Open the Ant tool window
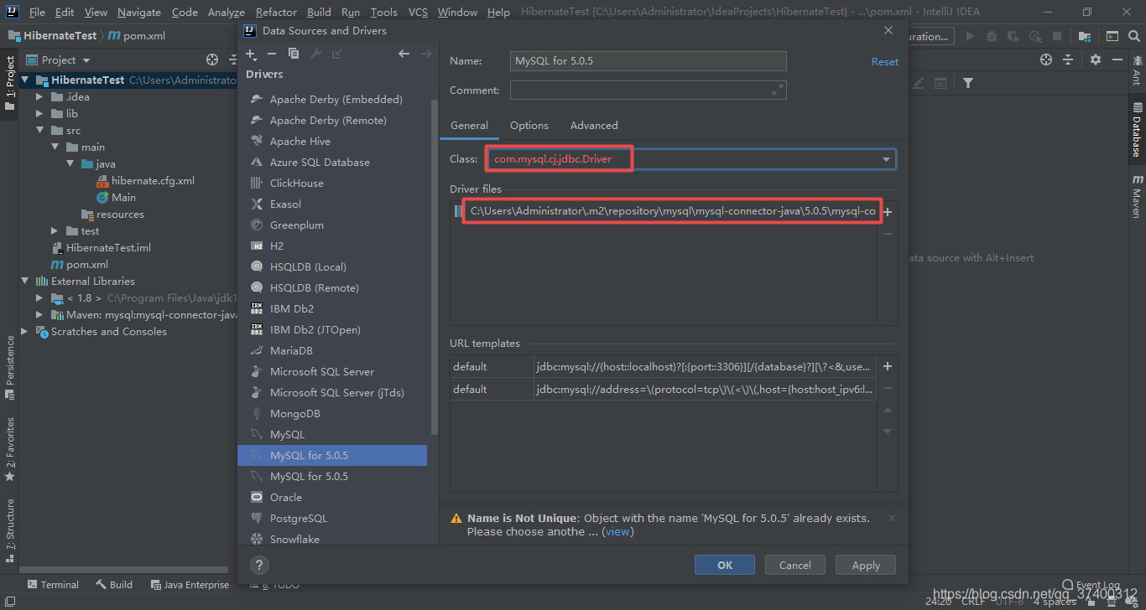The height and width of the screenshot is (610, 1146). 1137,72
